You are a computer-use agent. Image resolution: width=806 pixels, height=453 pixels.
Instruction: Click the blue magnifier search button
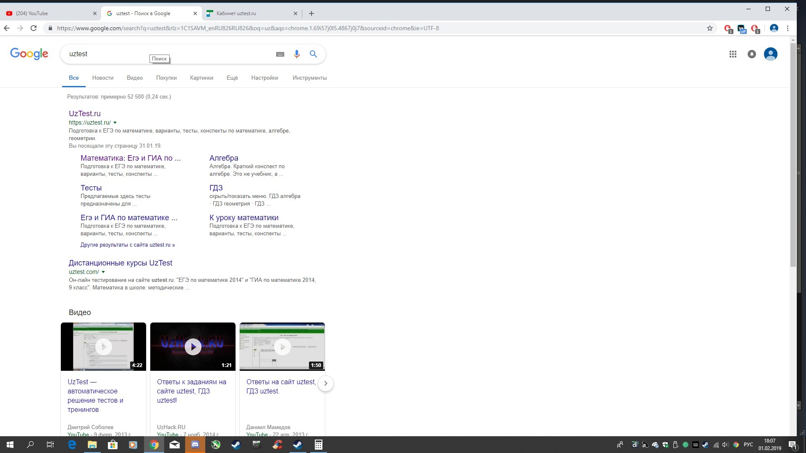[x=313, y=54]
